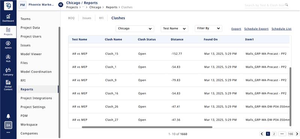Click the notifications bell icon
The width and height of the screenshot is (300, 139).
(8, 116)
